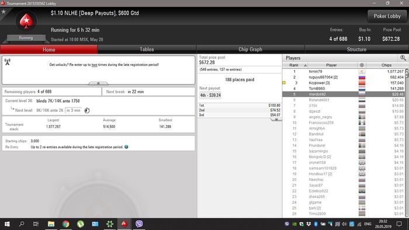Click the 'in 3 min' level timer box
Screen dimensions: 409x230
pyautogui.click(x=73, y=110)
